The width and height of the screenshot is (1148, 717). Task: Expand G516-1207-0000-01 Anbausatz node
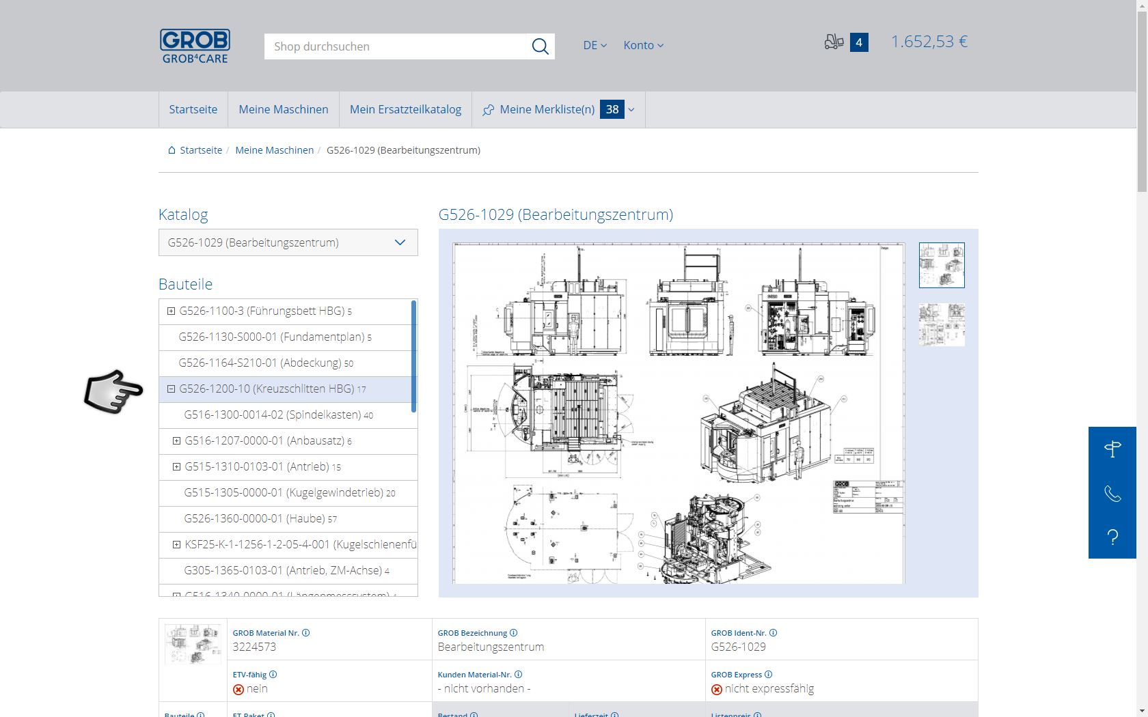click(x=176, y=441)
